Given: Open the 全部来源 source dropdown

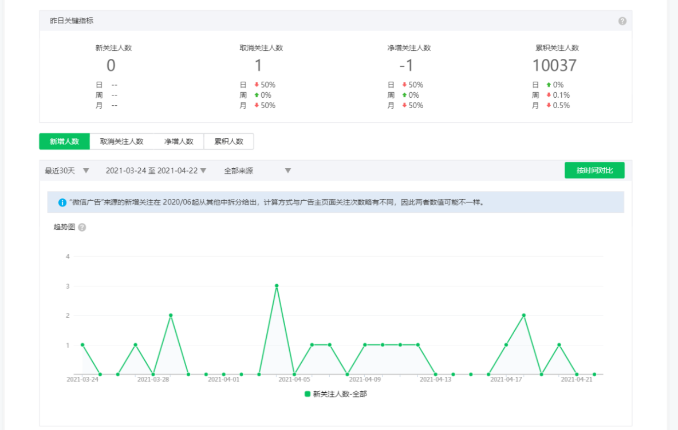Looking at the screenshot, I should click(x=257, y=170).
